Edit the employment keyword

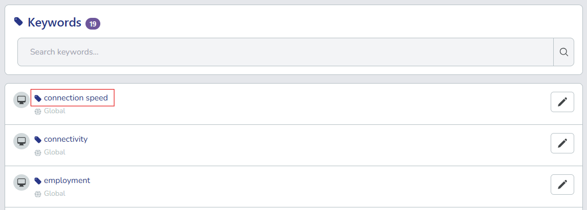(562, 185)
